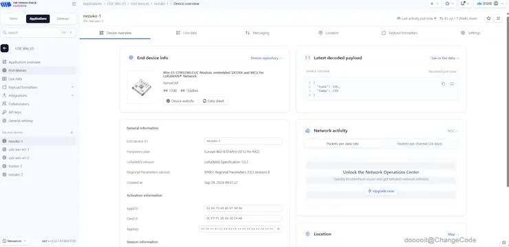Open the device Live data tab

pos(186,33)
